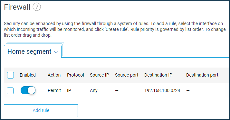This screenshot has height=120, width=230.
Task: Disable the Permit IP rule toggle switch
Action: click(28, 90)
